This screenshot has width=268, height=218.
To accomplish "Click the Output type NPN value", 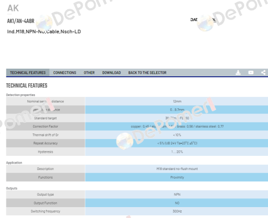I will [177, 195].
